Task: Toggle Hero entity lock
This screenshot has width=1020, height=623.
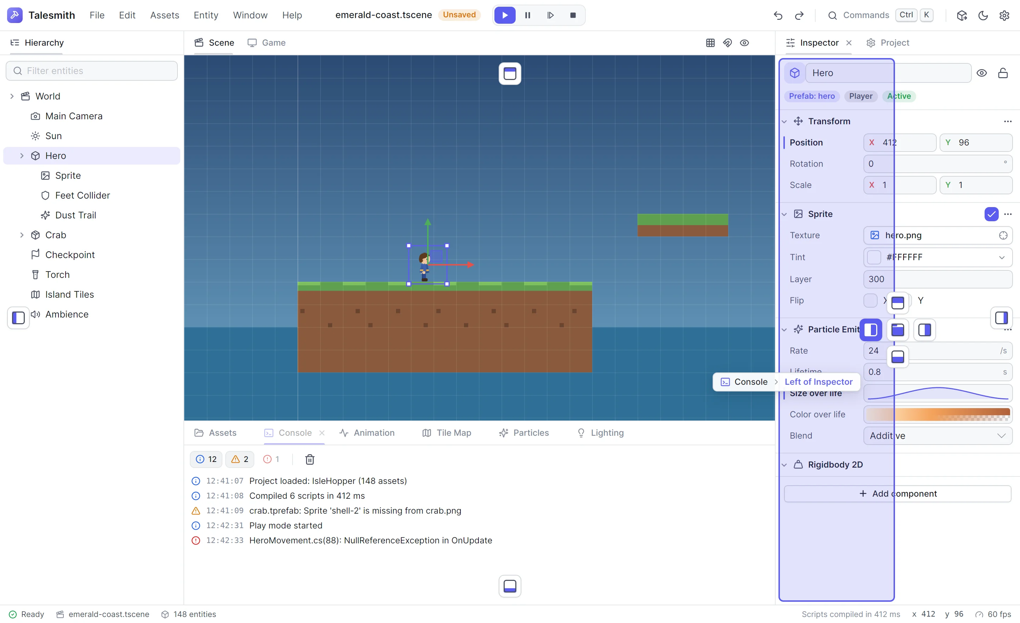Action: [1003, 73]
